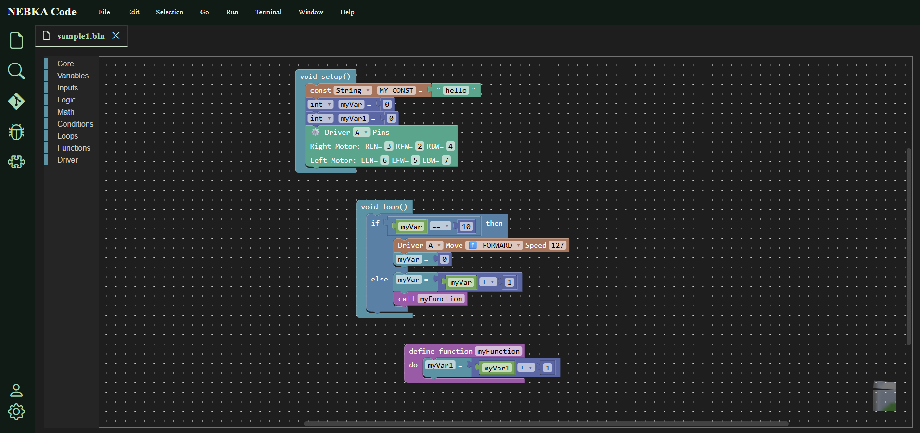
Task: Open the settings gear icon
Action: (16, 412)
